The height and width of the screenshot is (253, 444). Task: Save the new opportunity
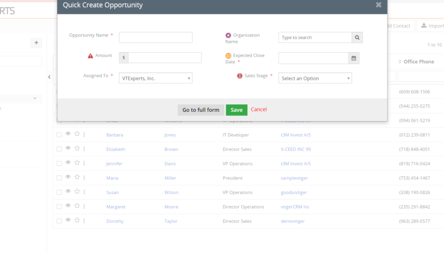(237, 110)
